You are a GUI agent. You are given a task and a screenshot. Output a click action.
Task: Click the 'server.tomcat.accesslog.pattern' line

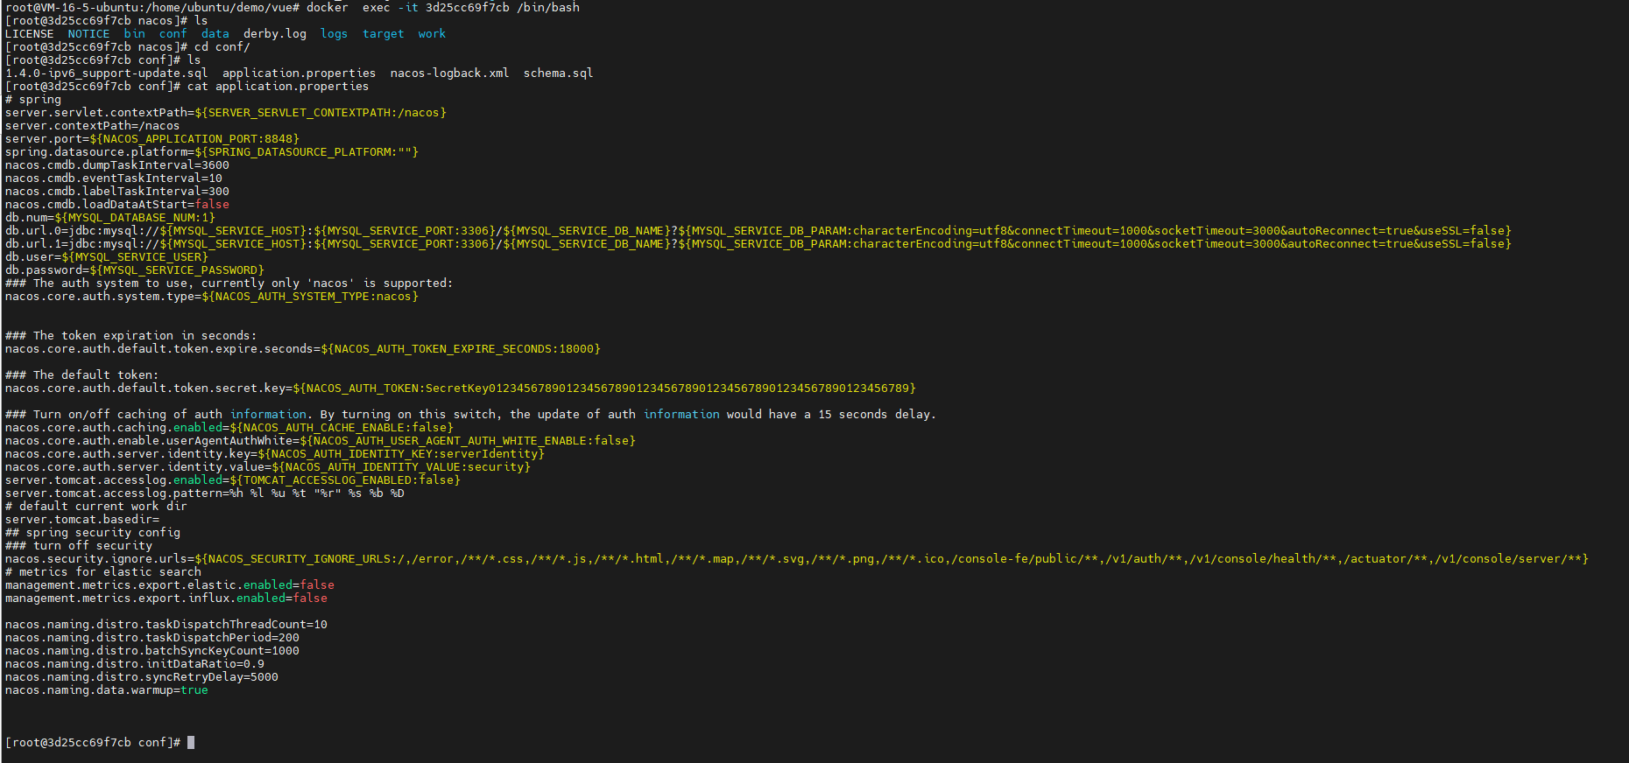click(x=205, y=493)
